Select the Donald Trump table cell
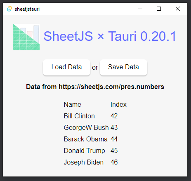 click(84, 151)
